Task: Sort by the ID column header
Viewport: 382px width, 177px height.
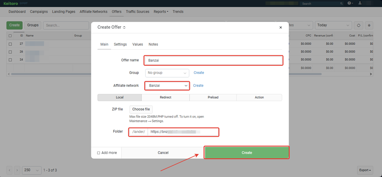Action: 22,36
